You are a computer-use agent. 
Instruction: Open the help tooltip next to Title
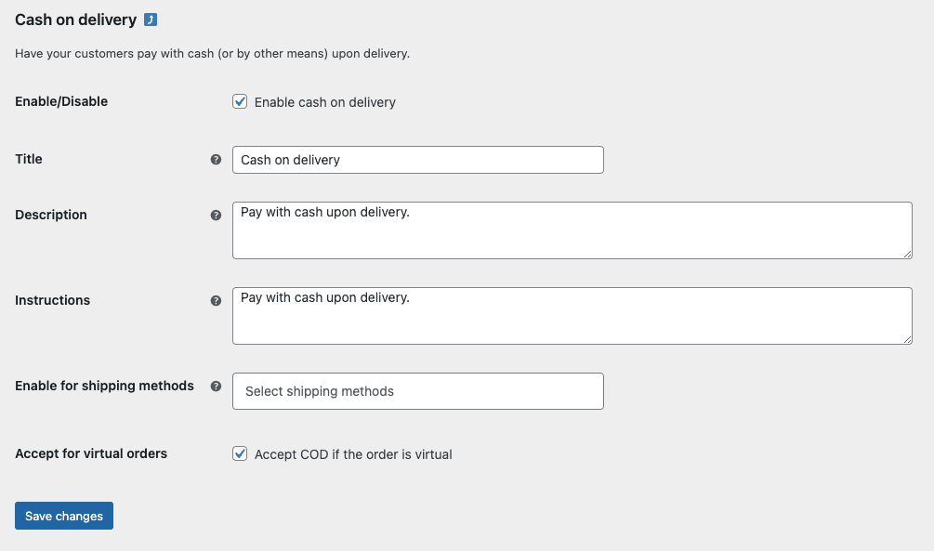click(x=217, y=159)
